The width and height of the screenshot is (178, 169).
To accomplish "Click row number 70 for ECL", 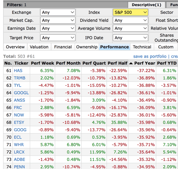I will click(x=9, y=137).
